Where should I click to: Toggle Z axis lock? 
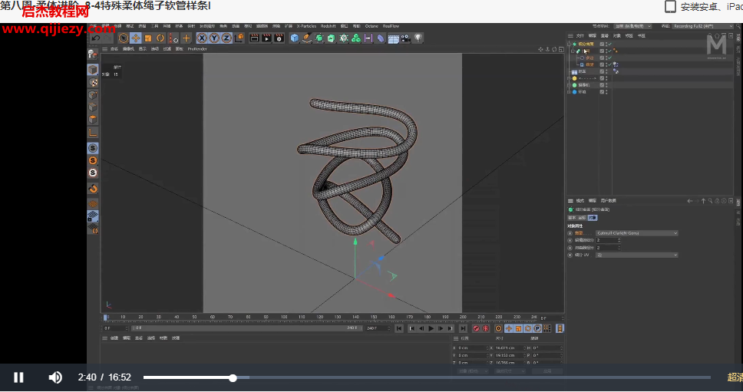[x=226, y=38]
